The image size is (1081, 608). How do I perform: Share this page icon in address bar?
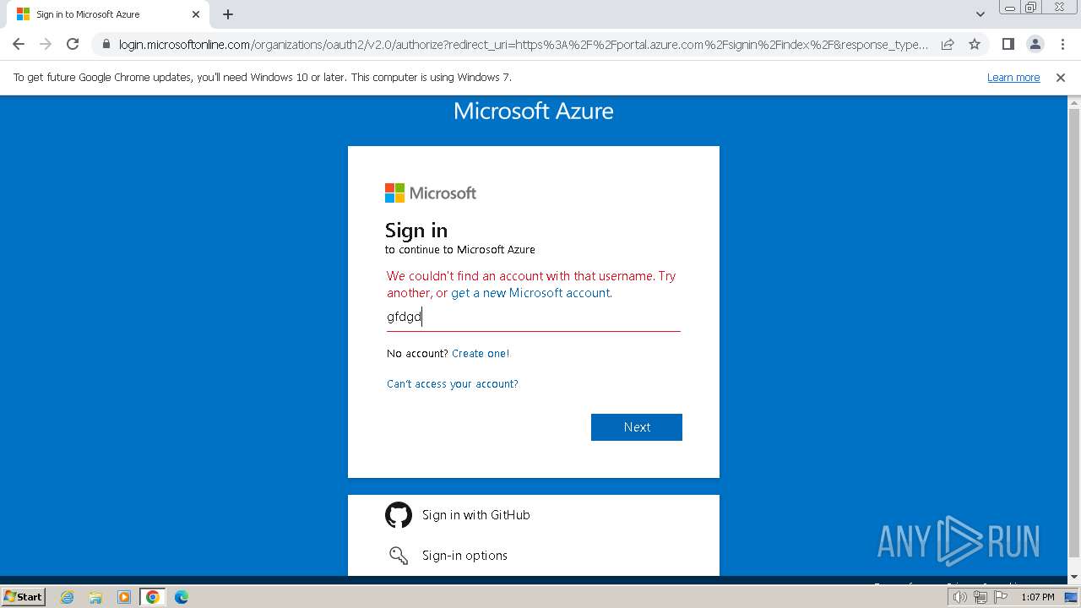pos(948,44)
